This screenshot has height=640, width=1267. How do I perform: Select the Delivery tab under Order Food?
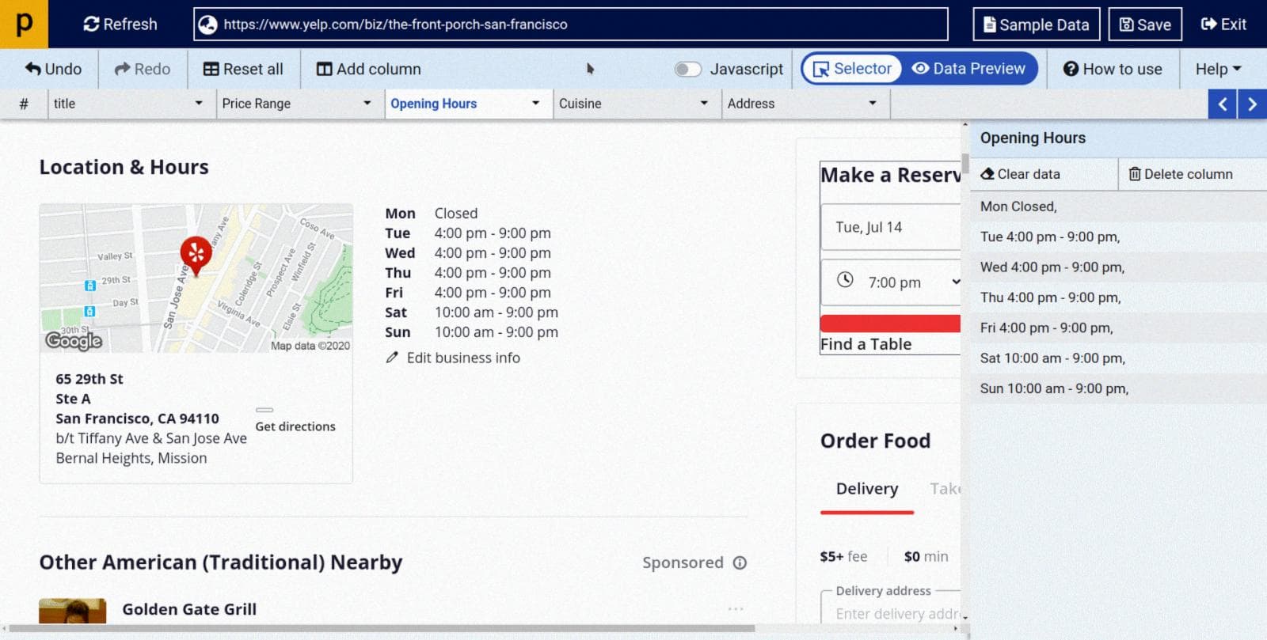[x=867, y=489]
